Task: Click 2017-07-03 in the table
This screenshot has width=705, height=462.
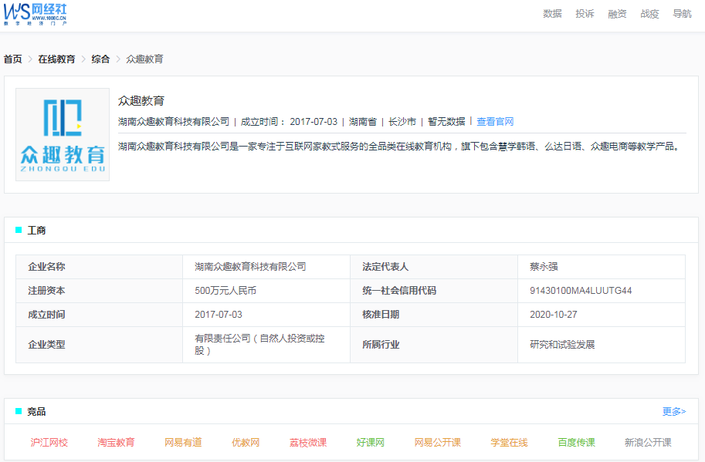Action: pos(218,314)
